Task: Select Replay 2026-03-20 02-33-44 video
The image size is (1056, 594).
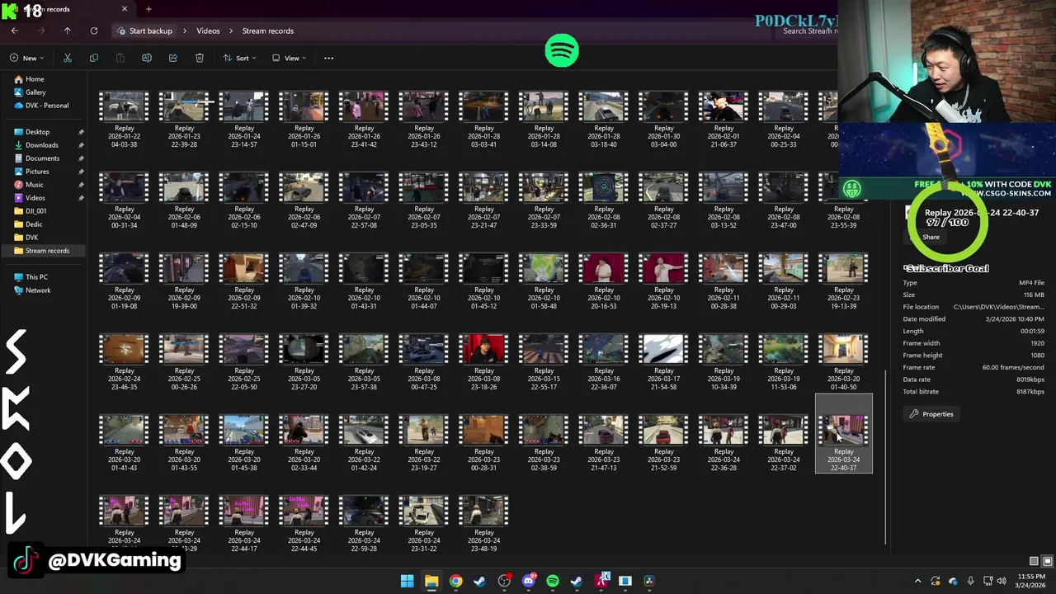Action: 304,443
